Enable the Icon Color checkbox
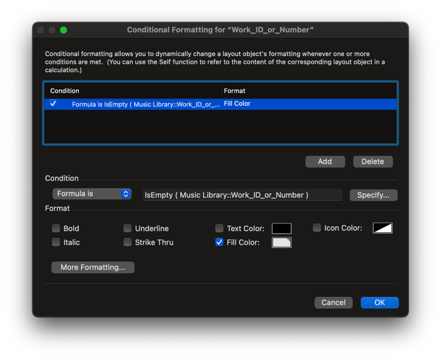The image size is (441, 360). coord(317,228)
